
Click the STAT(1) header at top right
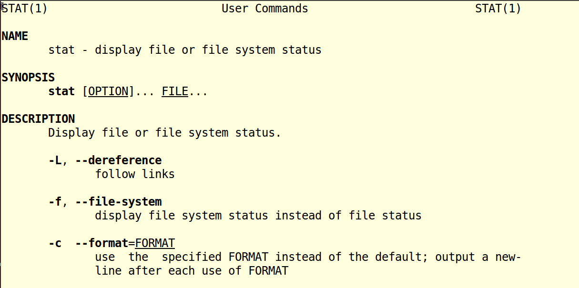(x=498, y=9)
